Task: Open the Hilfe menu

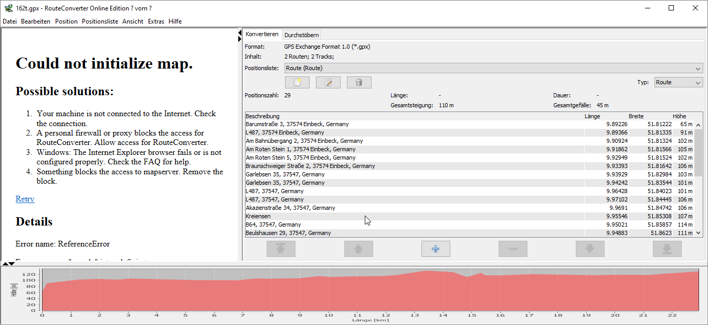Action: (x=175, y=21)
